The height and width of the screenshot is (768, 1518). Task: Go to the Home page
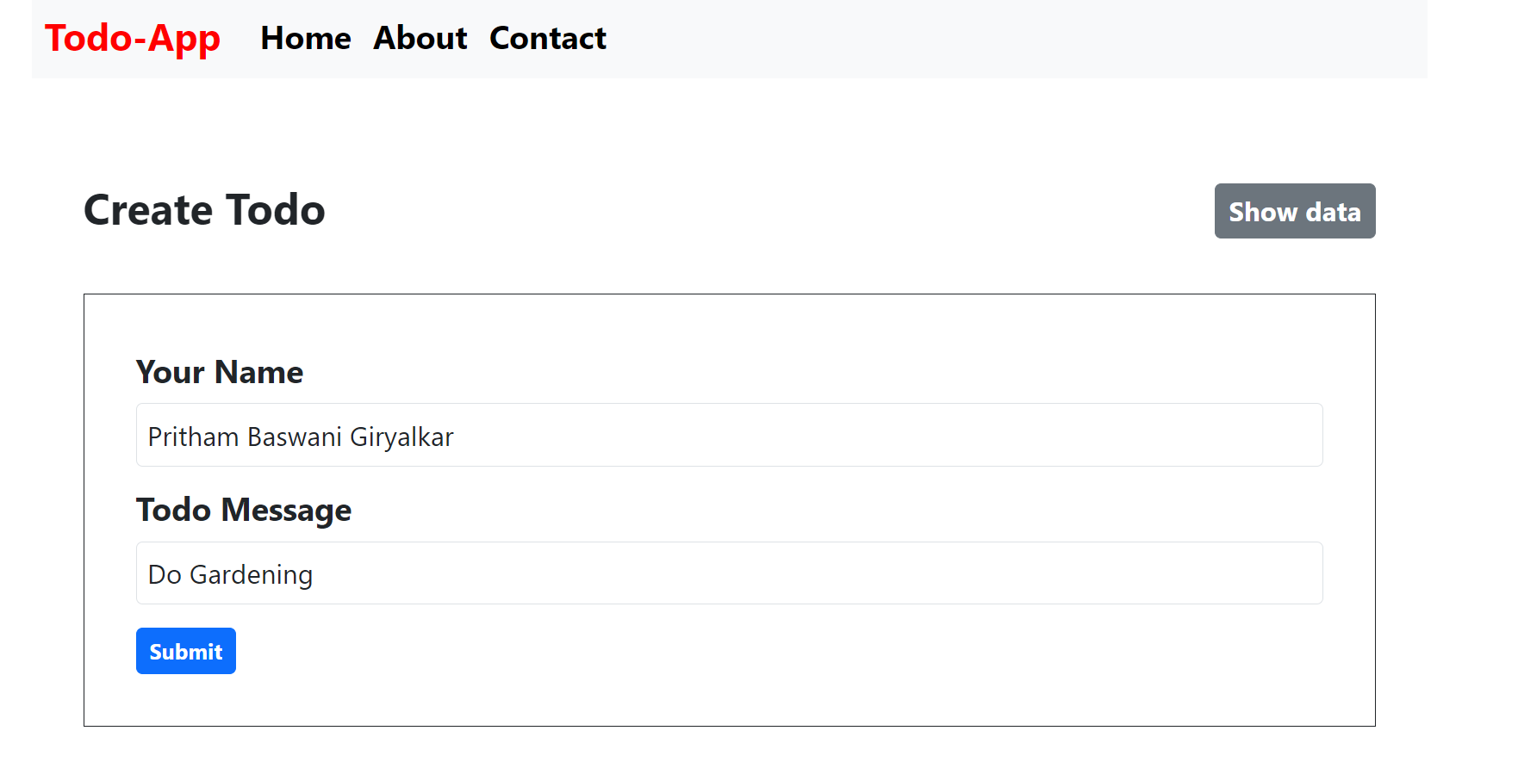[x=306, y=39]
